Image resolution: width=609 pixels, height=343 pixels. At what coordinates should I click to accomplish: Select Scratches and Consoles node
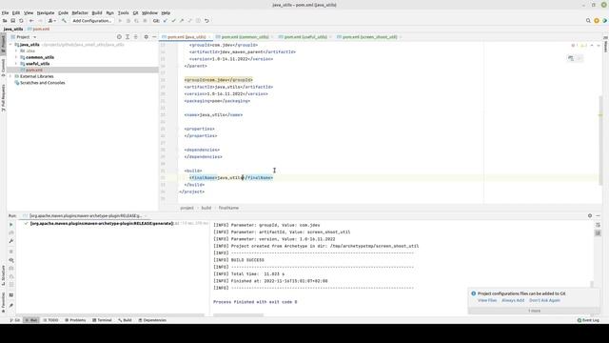click(x=43, y=83)
